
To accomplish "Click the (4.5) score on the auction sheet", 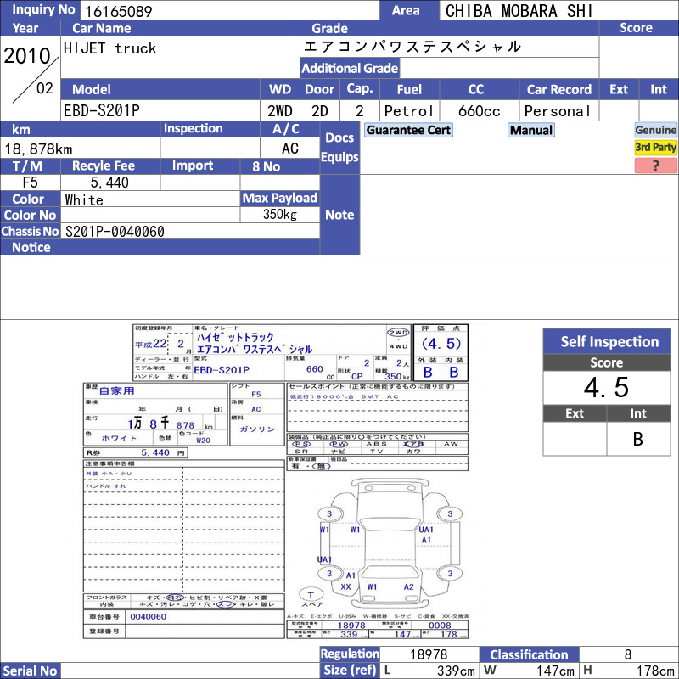I will [x=441, y=344].
